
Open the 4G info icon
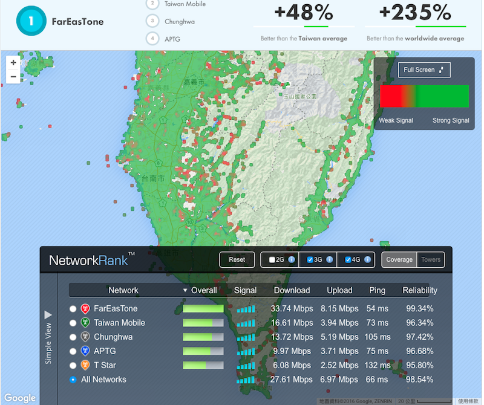click(x=367, y=260)
